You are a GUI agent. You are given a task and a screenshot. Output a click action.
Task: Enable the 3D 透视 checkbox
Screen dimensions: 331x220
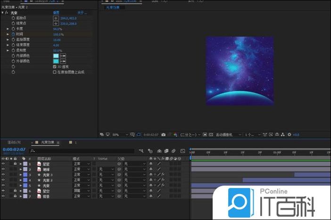pyautogui.click(x=55, y=67)
